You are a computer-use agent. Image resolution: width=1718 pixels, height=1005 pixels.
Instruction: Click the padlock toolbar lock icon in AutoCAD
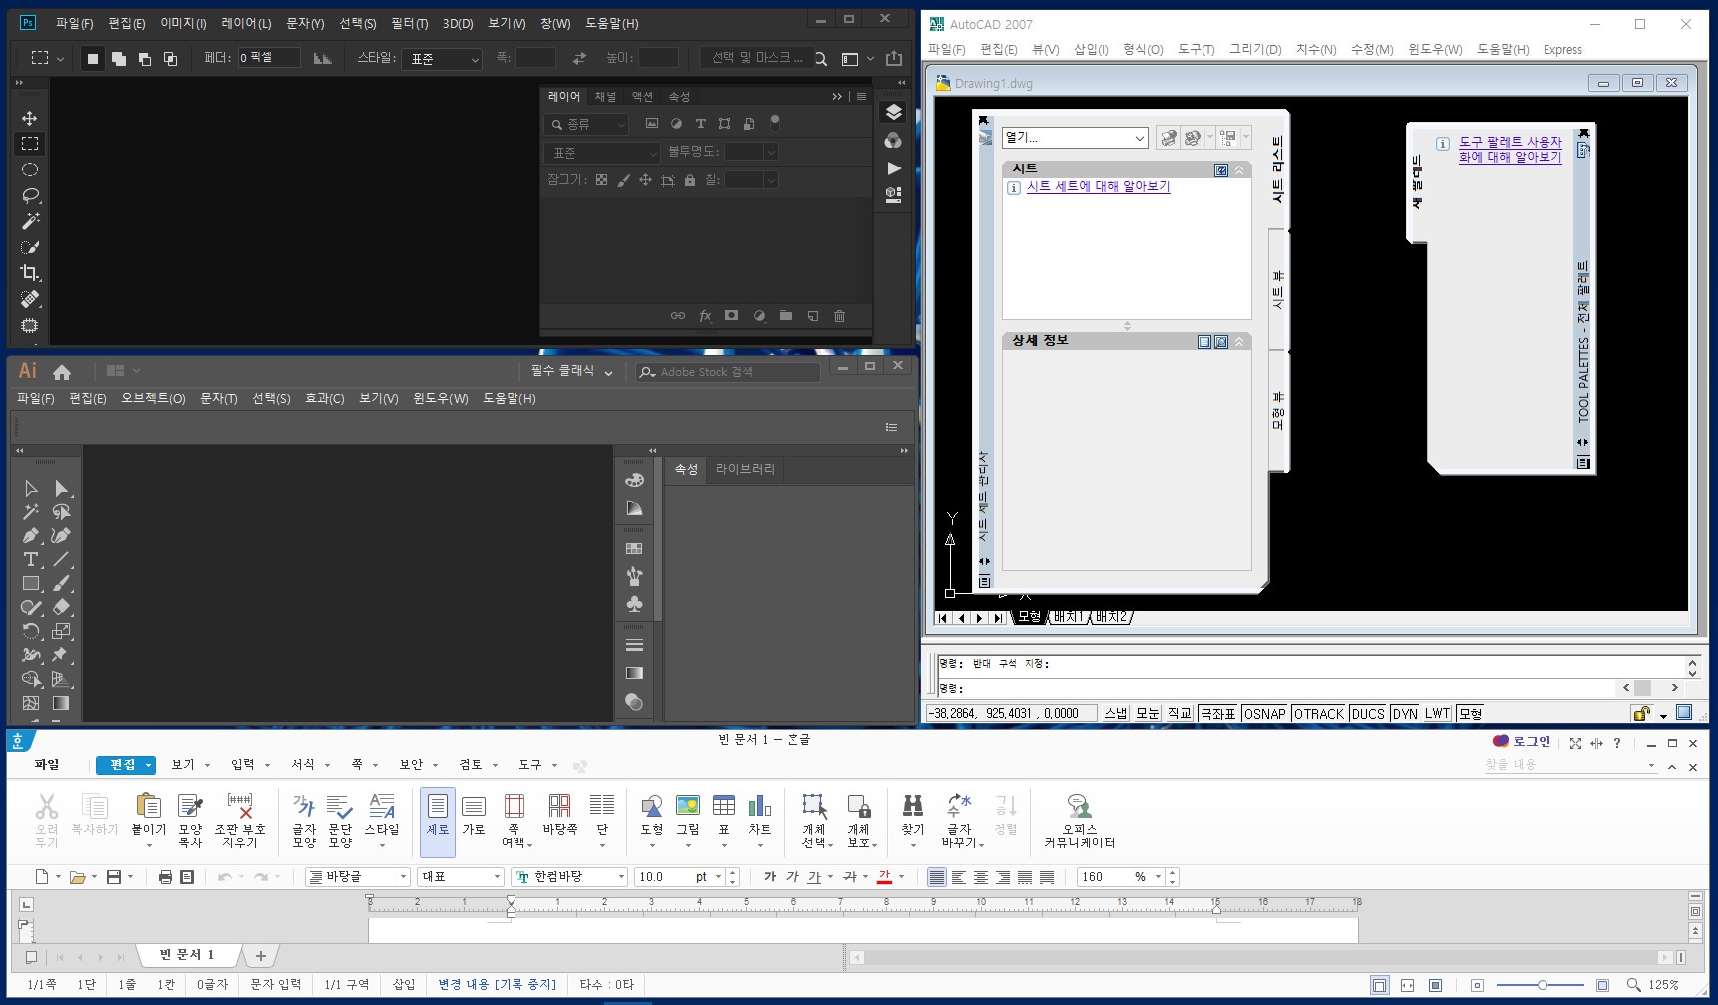click(x=1640, y=713)
